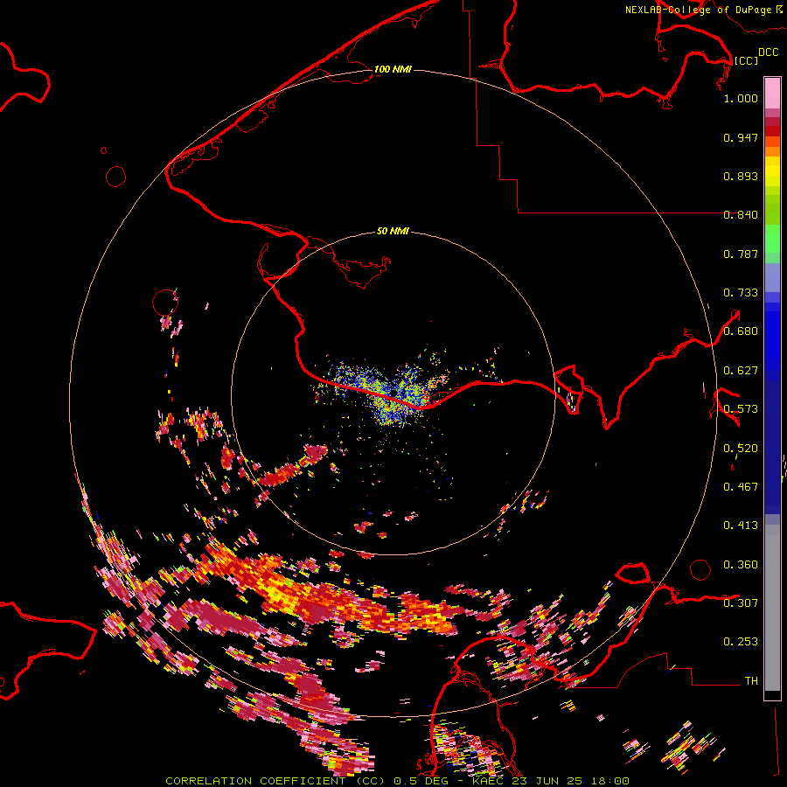This screenshot has width=787, height=787.
Task: Click the 0.627 color scale value
Action: coord(741,371)
